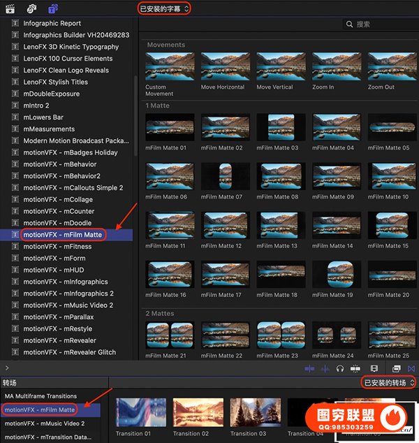Image resolution: width=419 pixels, height=443 pixels.
Task: Open the Photos and Audio sidebar
Action: point(32,8)
